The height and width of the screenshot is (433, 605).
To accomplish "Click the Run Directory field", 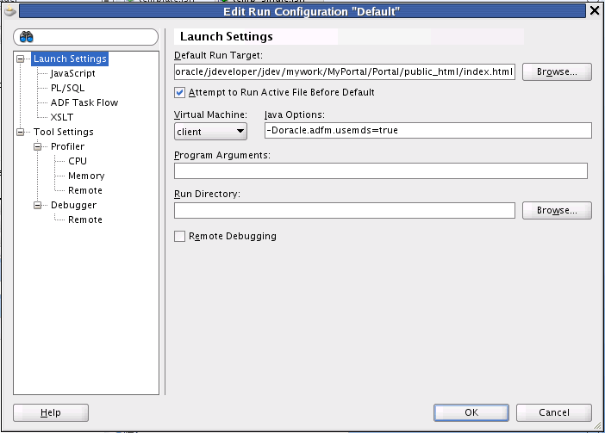I will [345, 210].
